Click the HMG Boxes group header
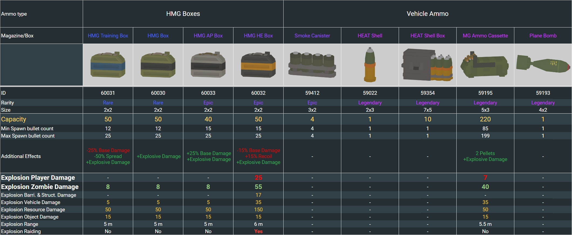This screenshot has width=572, height=235. [x=183, y=14]
